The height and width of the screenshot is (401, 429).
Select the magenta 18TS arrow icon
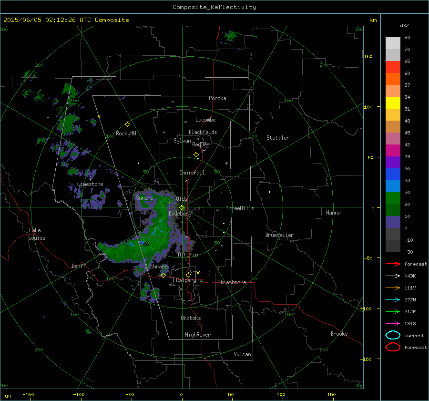(393, 324)
